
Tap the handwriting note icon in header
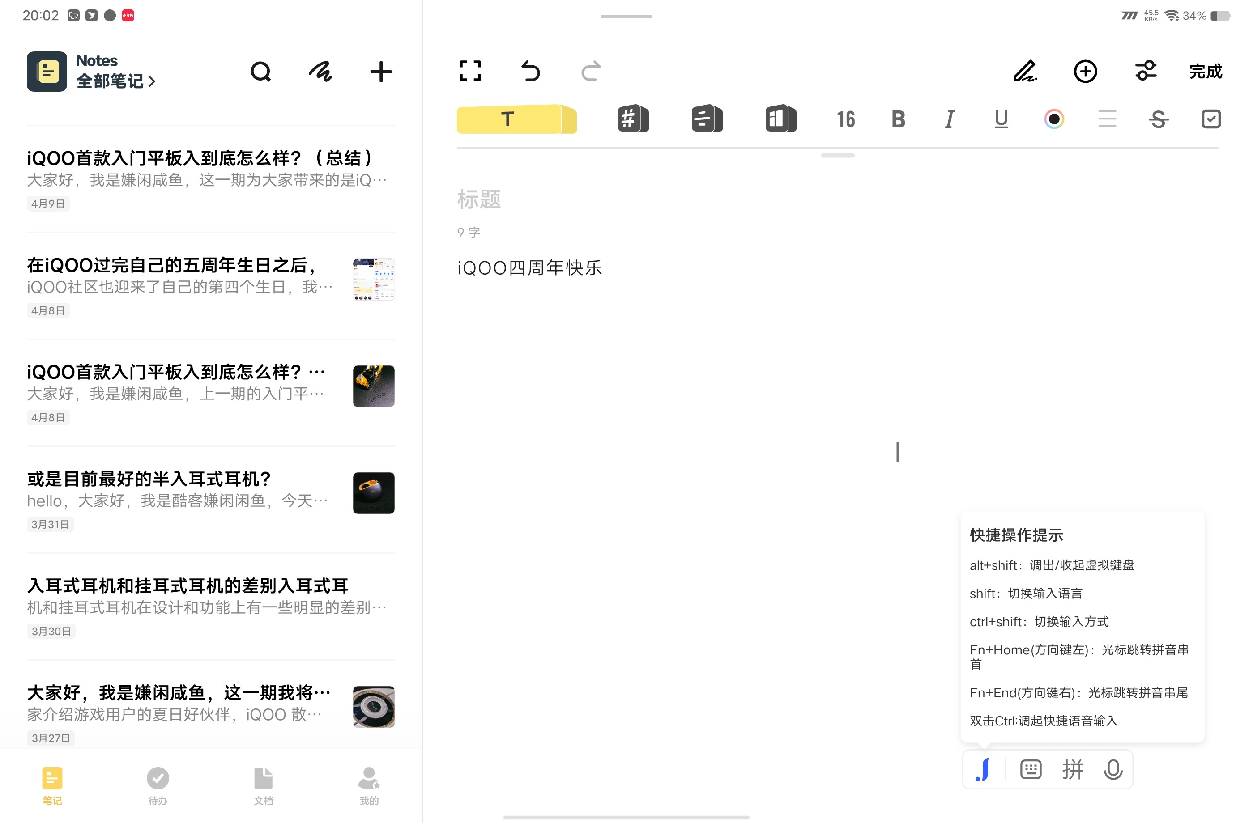(320, 72)
